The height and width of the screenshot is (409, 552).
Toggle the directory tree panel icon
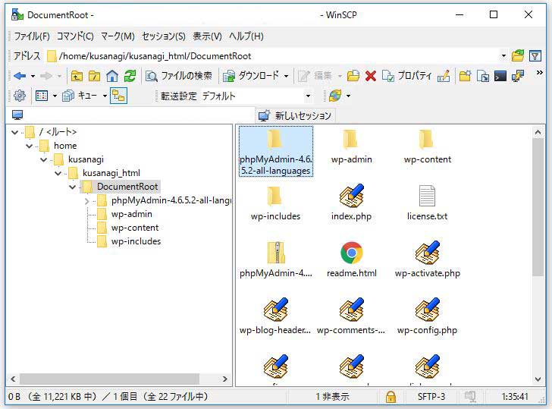[x=118, y=96]
